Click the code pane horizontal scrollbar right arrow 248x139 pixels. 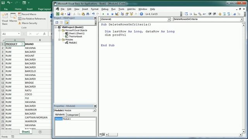(x=241, y=135)
